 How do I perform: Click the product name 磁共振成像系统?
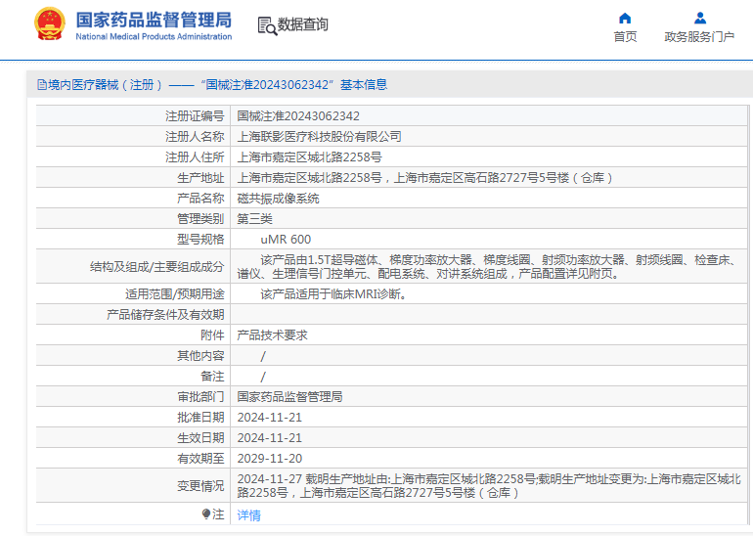pos(278,199)
